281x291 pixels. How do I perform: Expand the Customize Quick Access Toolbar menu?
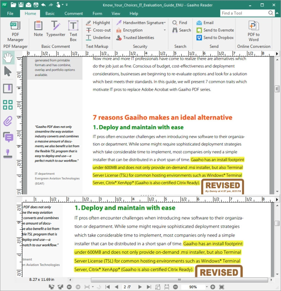(67, 5)
